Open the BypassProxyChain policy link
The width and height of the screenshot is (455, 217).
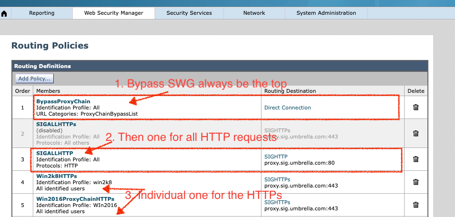pos(63,101)
